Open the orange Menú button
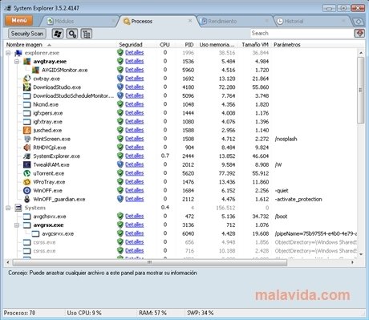Image resolution: width=369 pixels, height=320 pixels. pos(18,20)
